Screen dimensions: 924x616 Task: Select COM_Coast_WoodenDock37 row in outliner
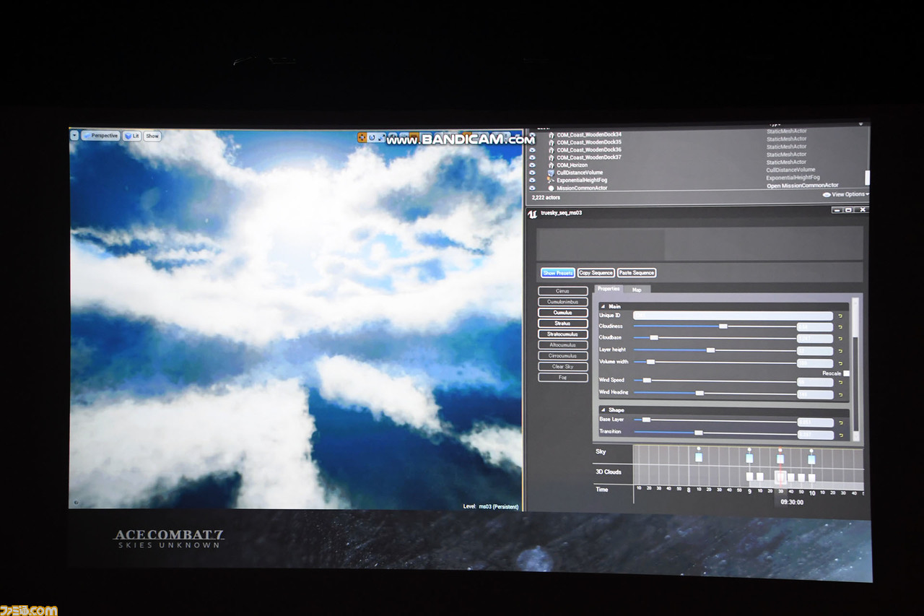point(696,157)
